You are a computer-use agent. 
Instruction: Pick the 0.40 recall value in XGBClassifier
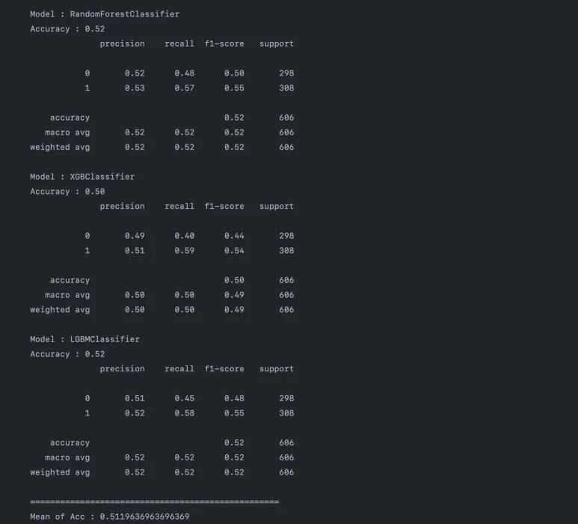pyautogui.click(x=184, y=236)
